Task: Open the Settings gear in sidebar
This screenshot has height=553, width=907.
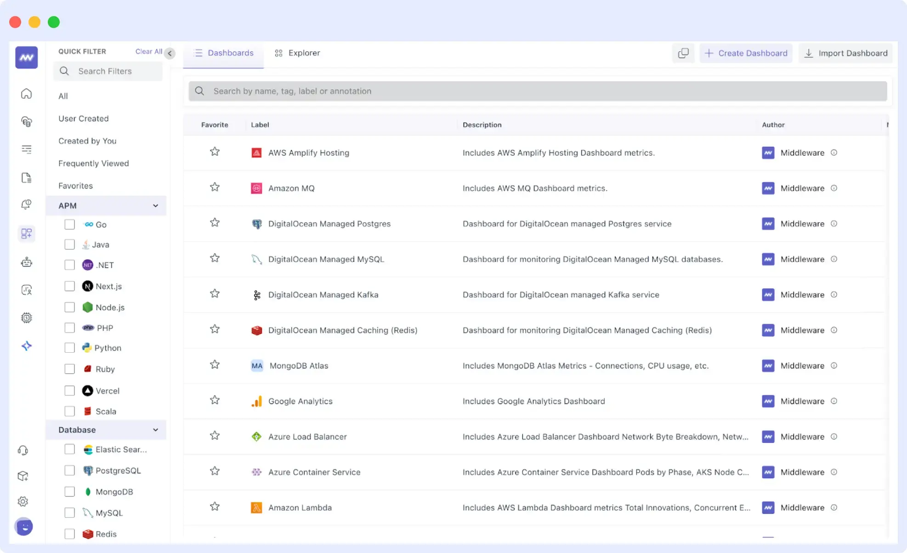Action: tap(23, 501)
